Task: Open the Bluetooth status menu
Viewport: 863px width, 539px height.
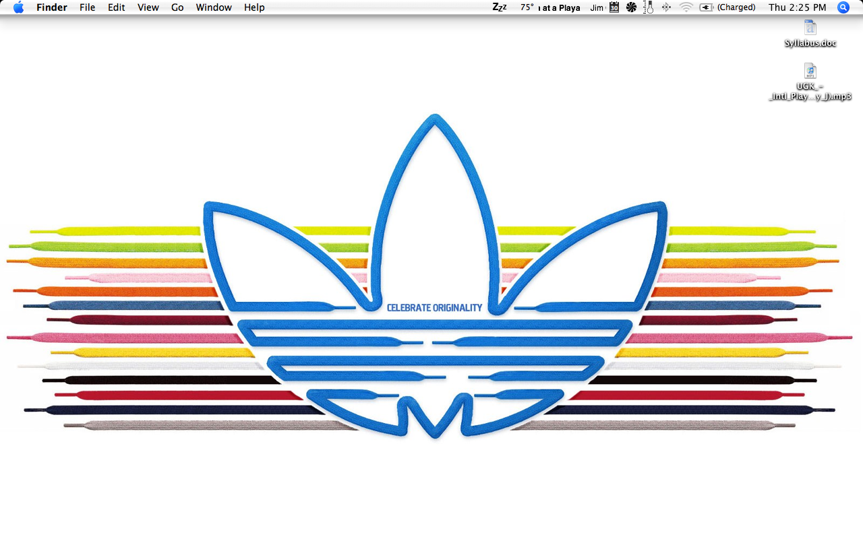Action: pyautogui.click(x=666, y=7)
